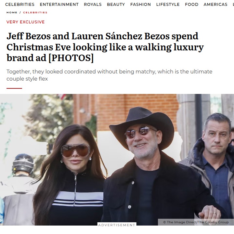Open the Celebrities nav menu item
Viewport: 234px width, 234px height.
[20, 5]
